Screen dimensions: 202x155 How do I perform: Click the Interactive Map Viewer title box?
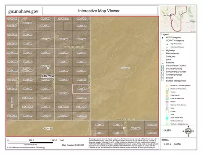coord(100,11)
